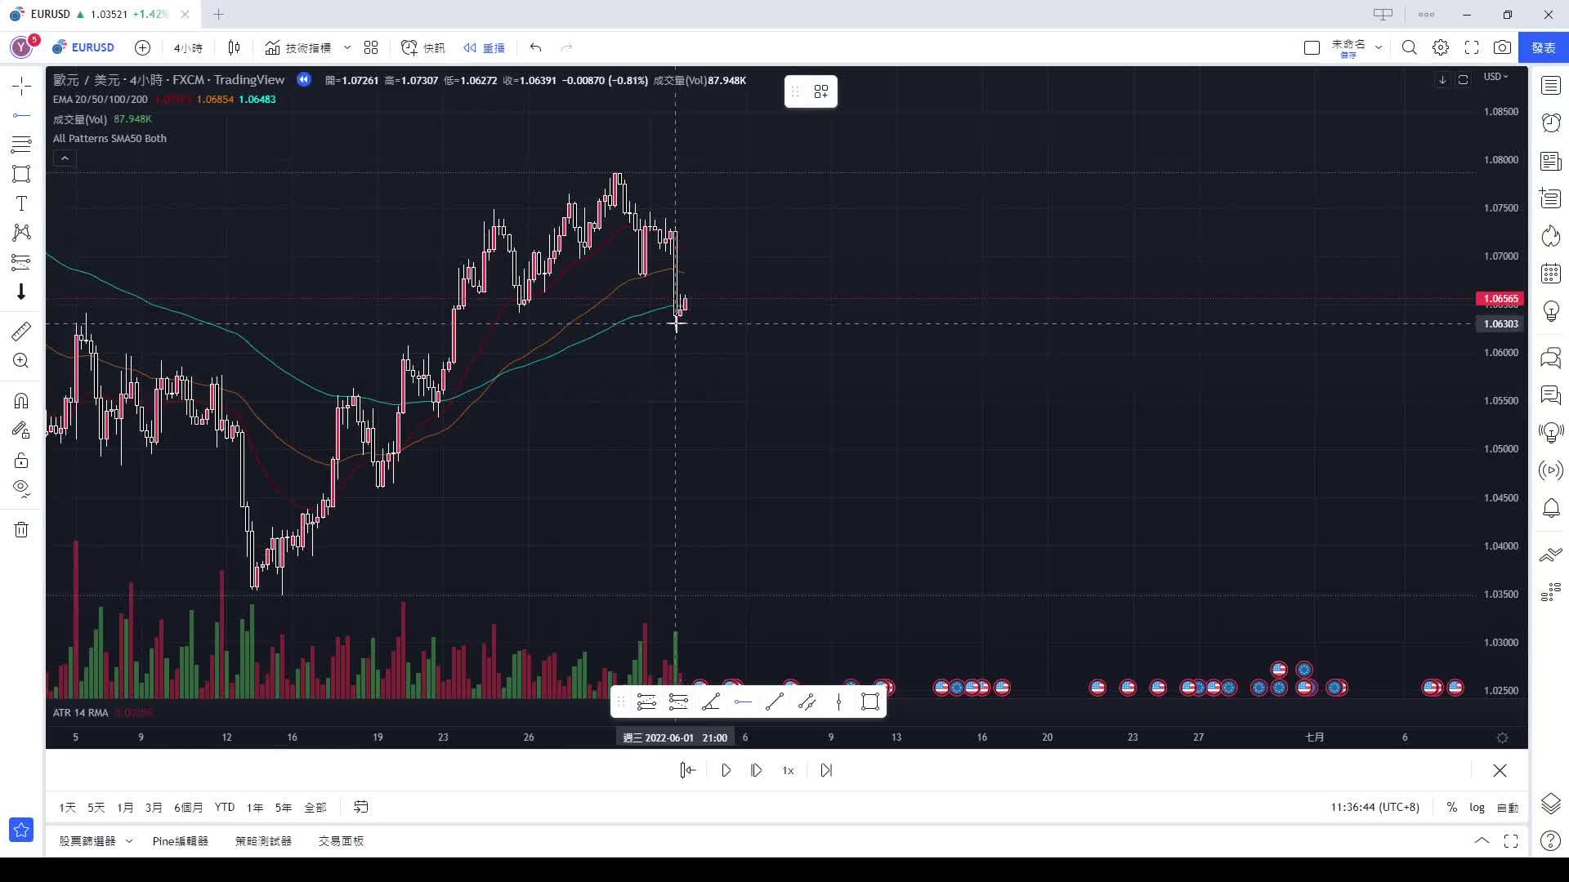Open the watchlist panel icon
The image size is (1569, 882).
click(x=1550, y=85)
